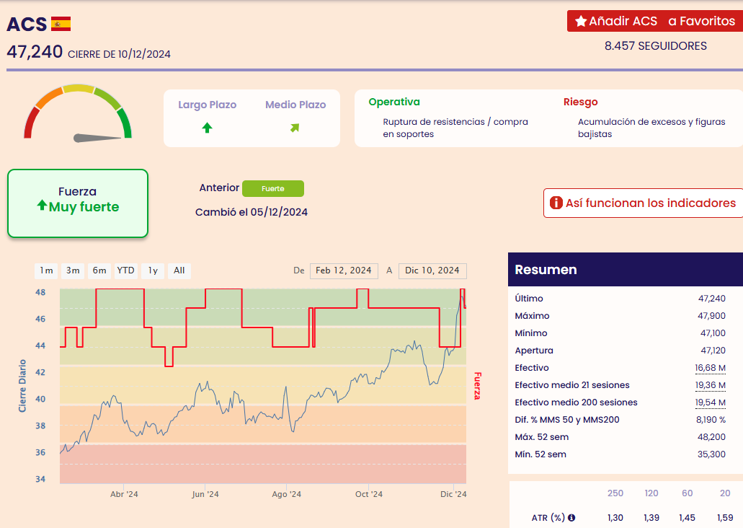The width and height of the screenshot is (743, 528).
Task: Open the start date field Feb 12, 2024
Action: pos(344,270)
